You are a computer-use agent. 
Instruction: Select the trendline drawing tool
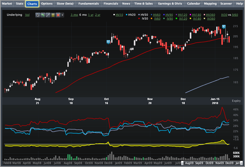click(48, 15)
